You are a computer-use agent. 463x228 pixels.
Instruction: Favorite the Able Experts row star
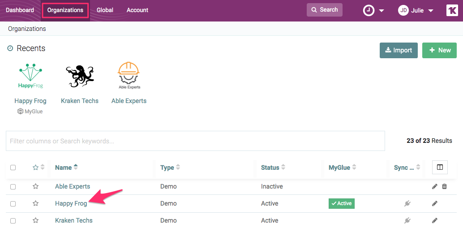point(36,186)
